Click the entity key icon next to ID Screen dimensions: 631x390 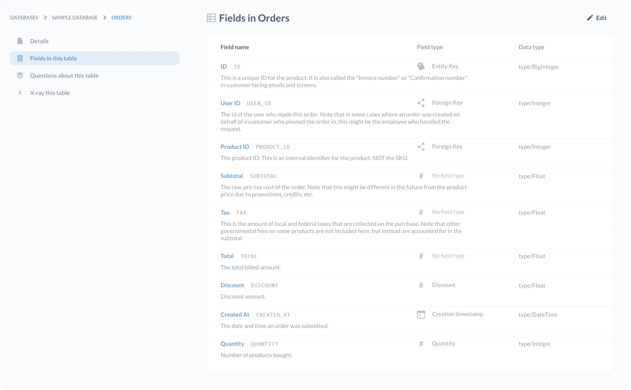pos(421,66)
